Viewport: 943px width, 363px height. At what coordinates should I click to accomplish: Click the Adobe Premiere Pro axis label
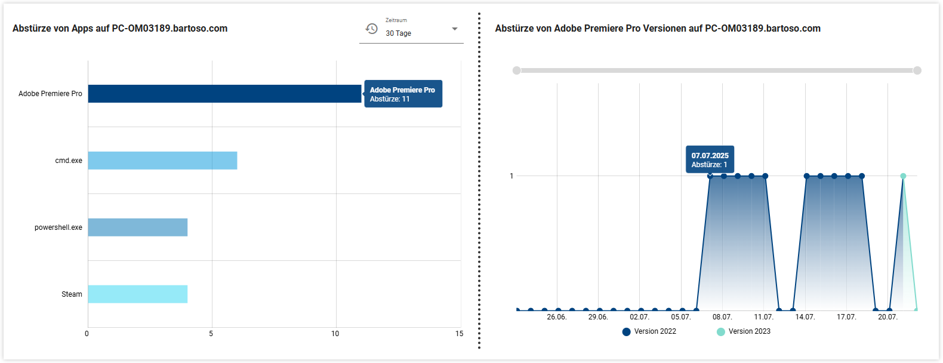tap(50, 94)
